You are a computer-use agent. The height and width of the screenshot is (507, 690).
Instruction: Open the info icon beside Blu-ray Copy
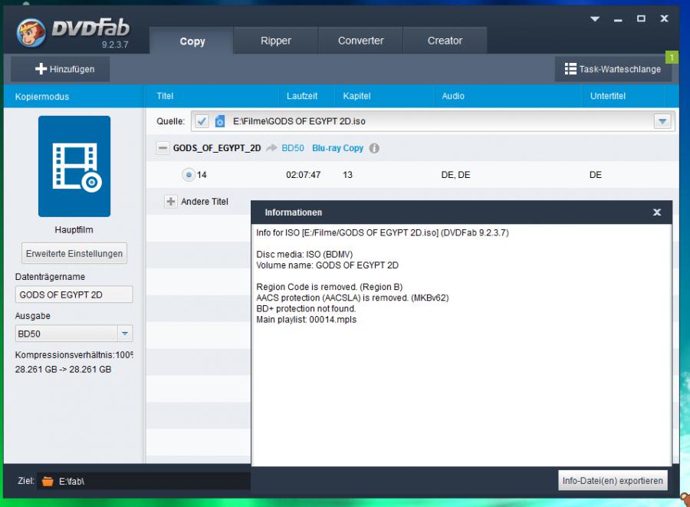coord(374,148)
